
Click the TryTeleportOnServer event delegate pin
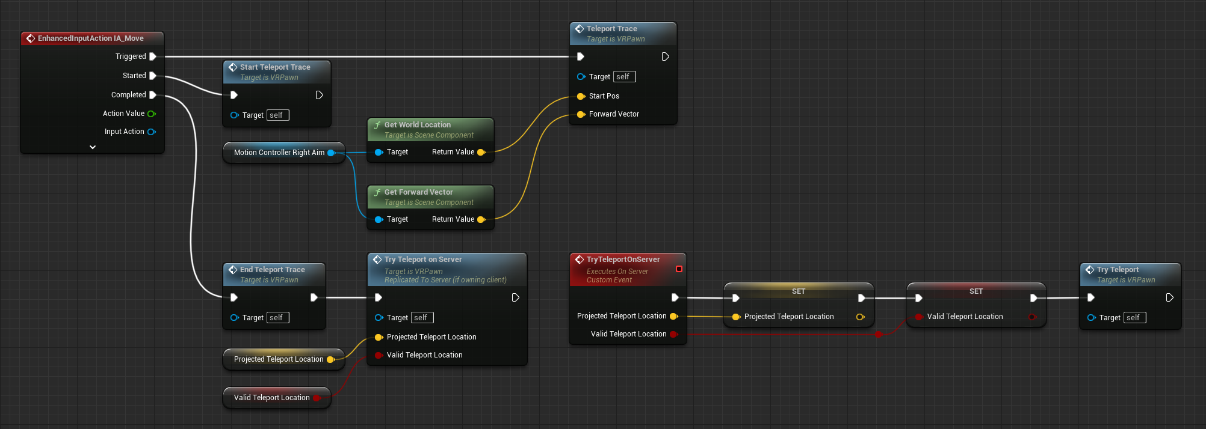[679, 269]
